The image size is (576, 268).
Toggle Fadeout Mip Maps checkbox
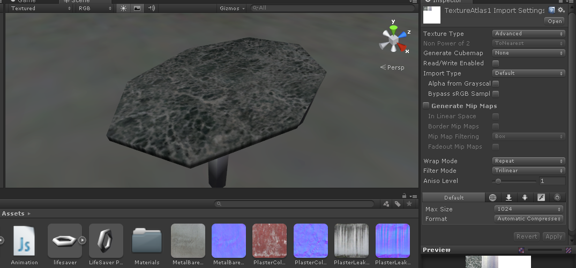point(496,147)
